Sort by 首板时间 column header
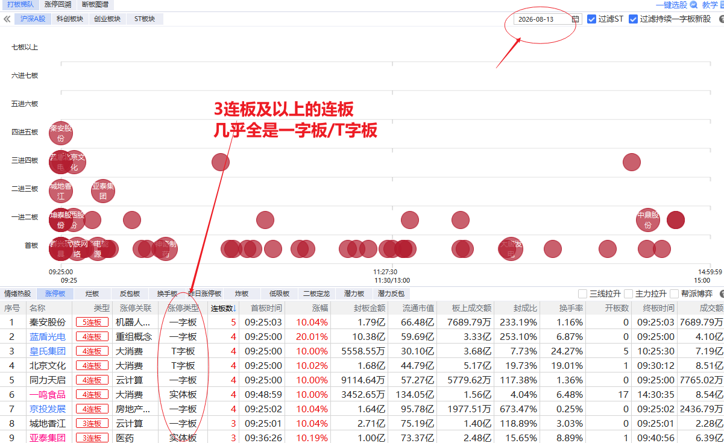724x443 pixels. [x=266, y=308]
